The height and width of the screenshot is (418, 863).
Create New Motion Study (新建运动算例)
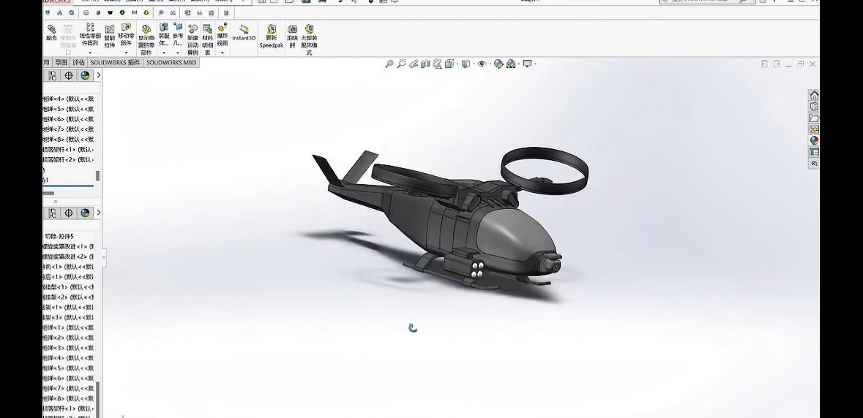click(193, 39)
